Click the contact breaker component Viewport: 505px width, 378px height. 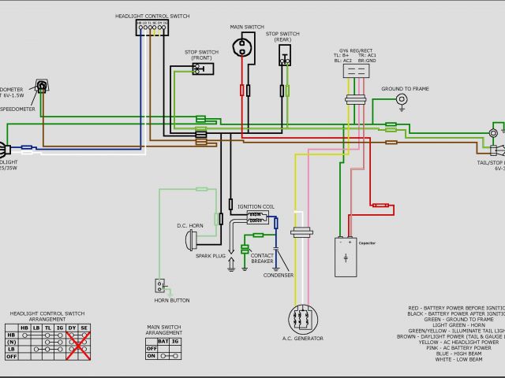pos(256,235)
